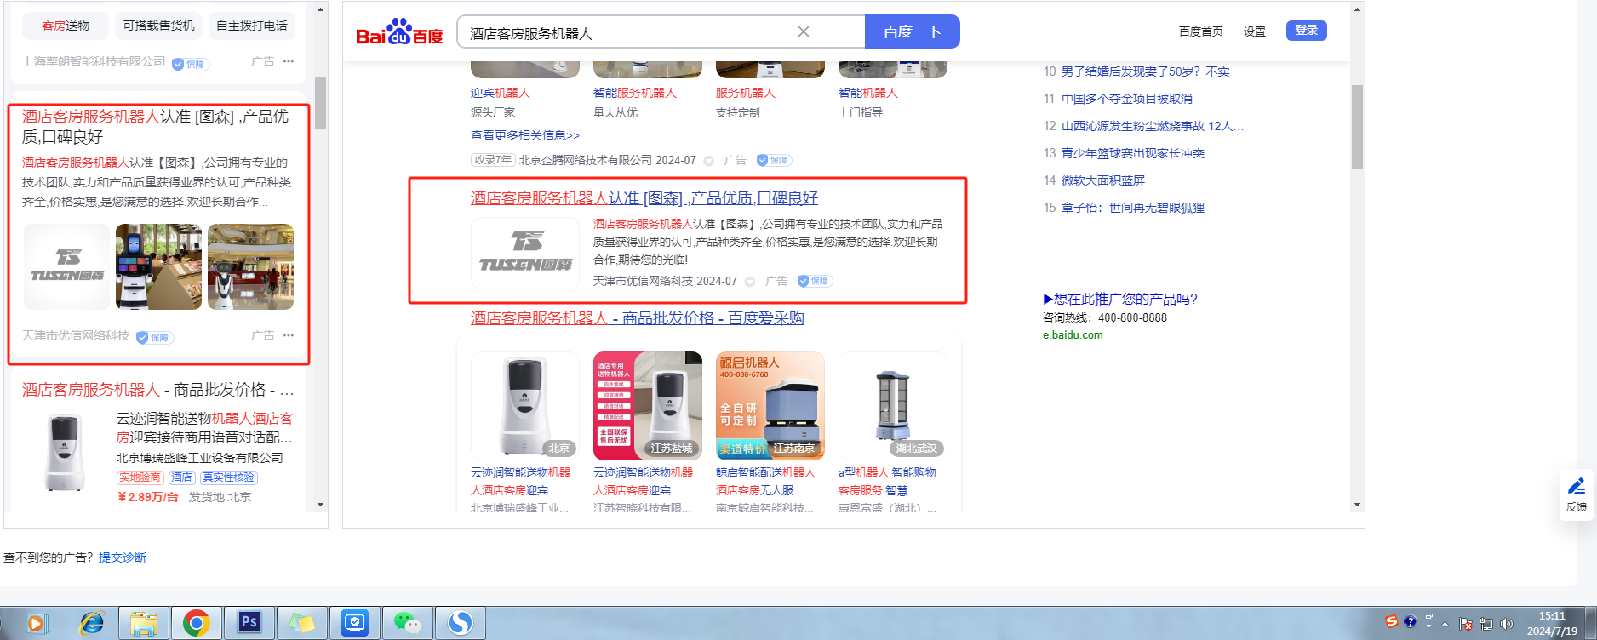Viewport: 1597px width, 640px height.
Task: Click the 保障 badge in the left 天津市优信网络科技 card
Action: click(154, 337)
